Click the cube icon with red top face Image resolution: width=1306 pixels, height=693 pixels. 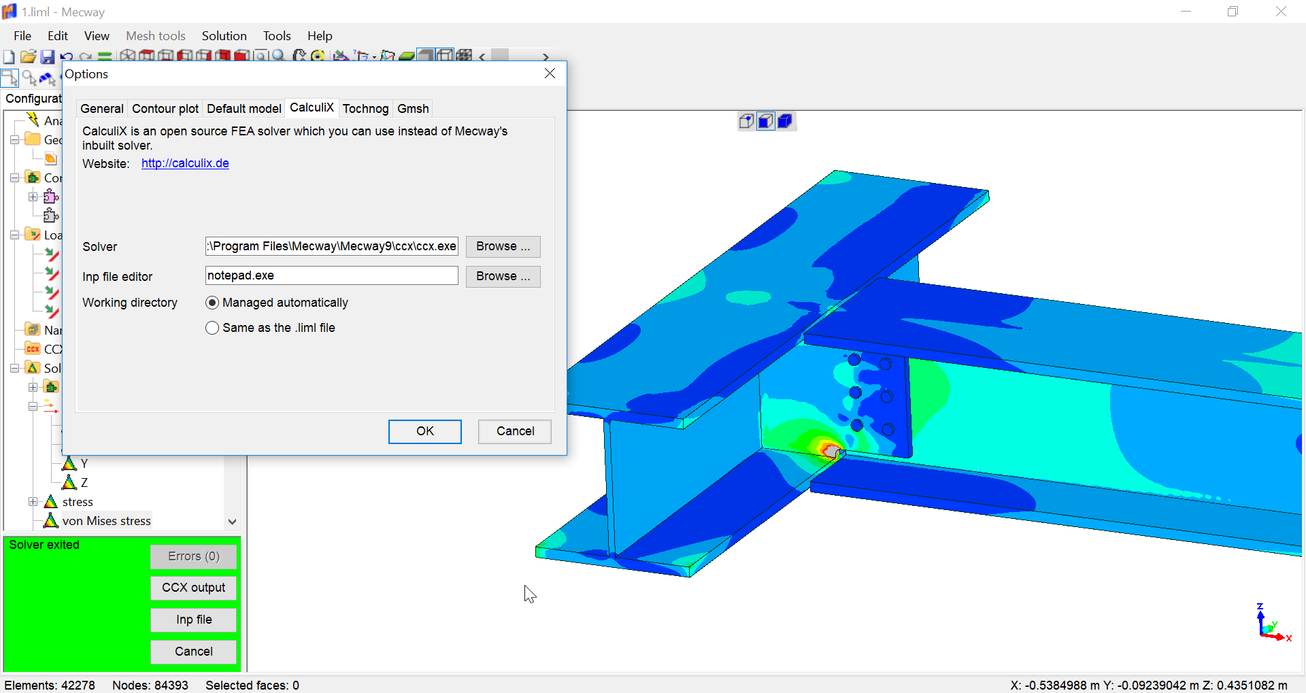146,56
